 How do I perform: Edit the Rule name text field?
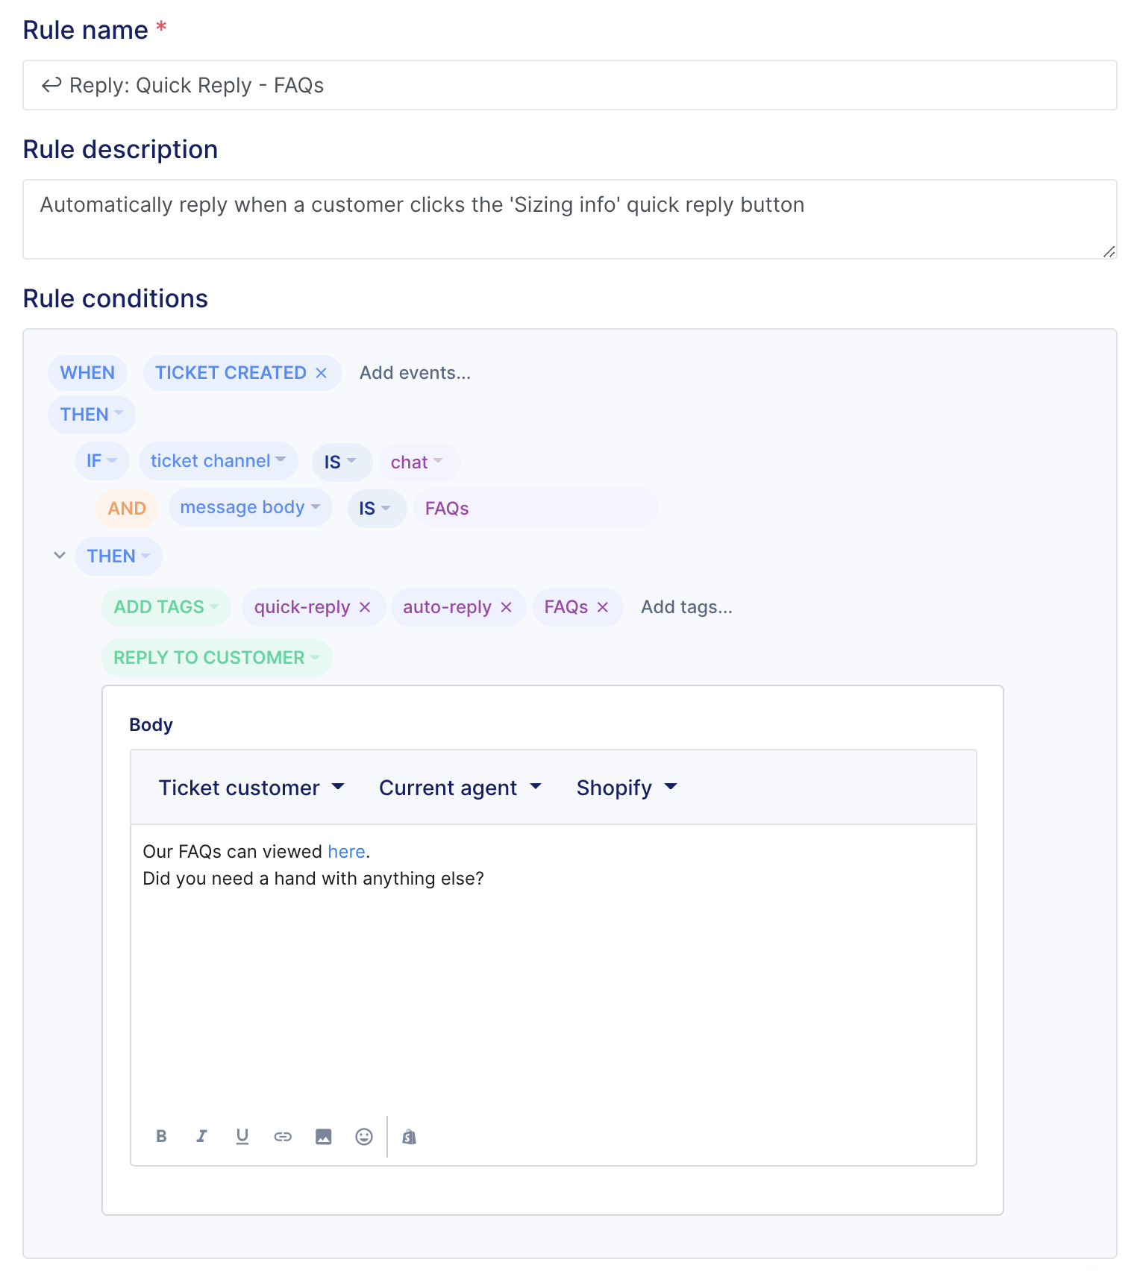click(570, 85)
